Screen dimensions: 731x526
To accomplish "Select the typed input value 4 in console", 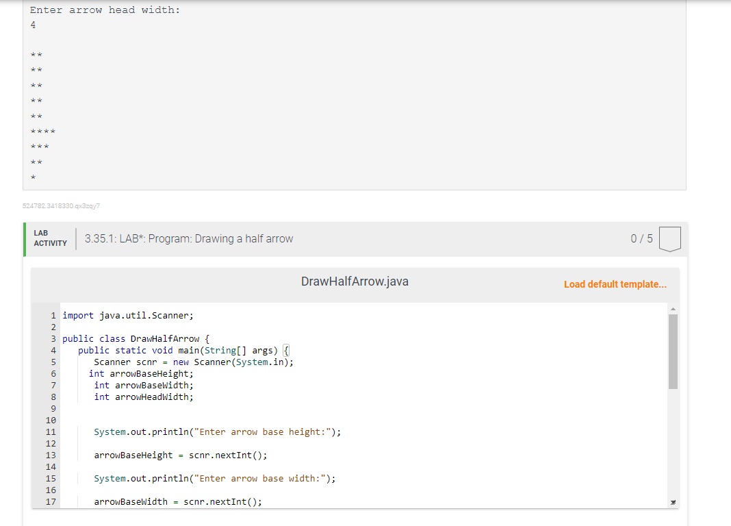I will tap(33, 25).
